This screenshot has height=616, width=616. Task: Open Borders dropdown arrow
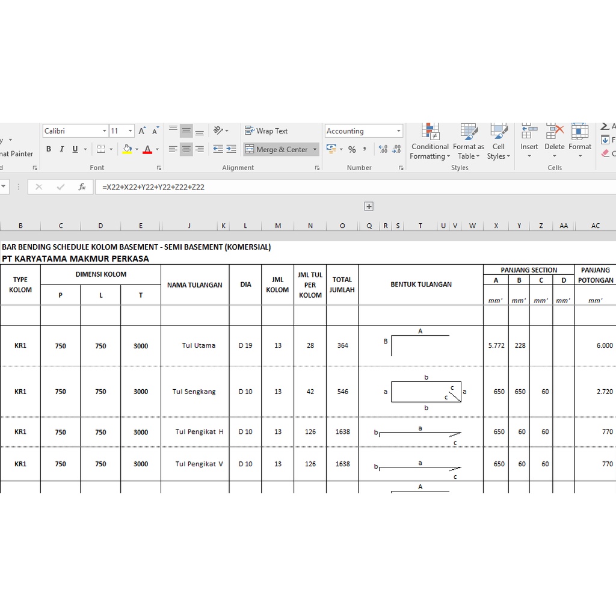pyautogui.click(x=111, y=149)
